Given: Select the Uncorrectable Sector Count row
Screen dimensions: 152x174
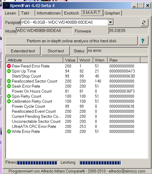Looking at the screenshot, I should (x=77, y=121).
